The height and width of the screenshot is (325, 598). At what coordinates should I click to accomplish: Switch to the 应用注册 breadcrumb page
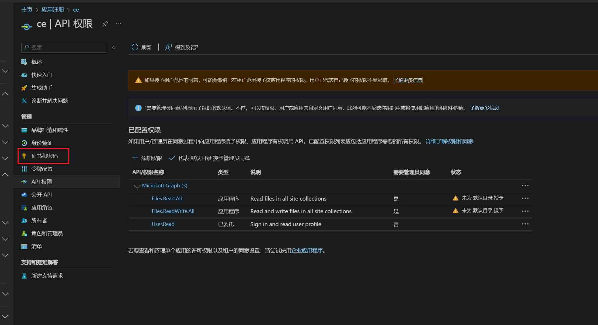[53, 9]
